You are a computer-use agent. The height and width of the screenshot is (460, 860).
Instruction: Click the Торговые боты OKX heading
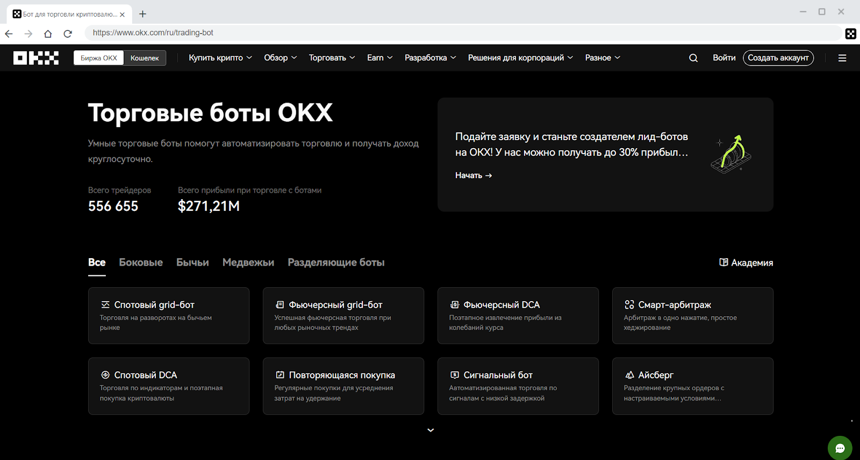211,113
